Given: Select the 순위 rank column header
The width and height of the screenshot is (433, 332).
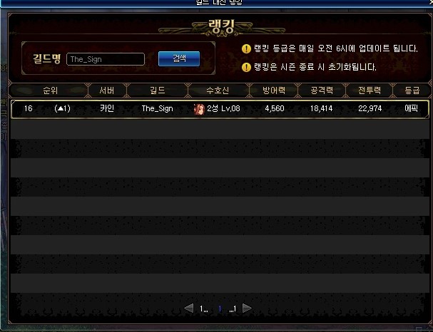Looking at the screenshot, I should pos(50,90).
